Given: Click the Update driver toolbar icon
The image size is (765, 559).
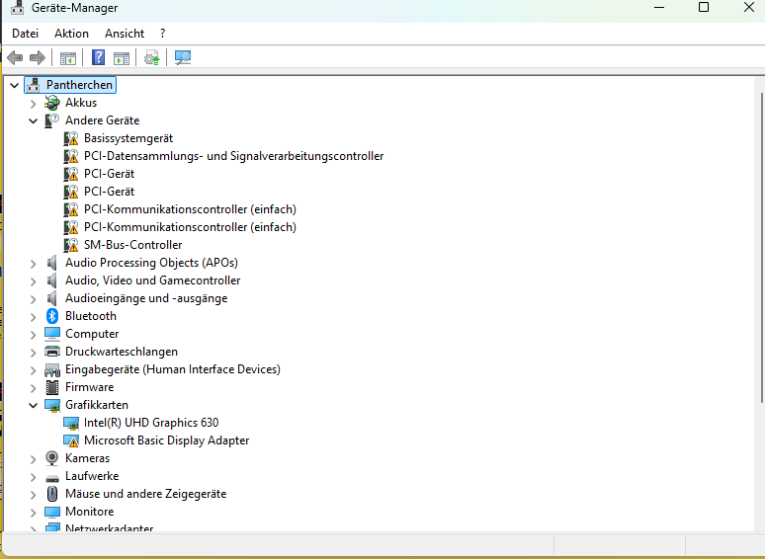Looking at the screenshot, I should (151, 58).
